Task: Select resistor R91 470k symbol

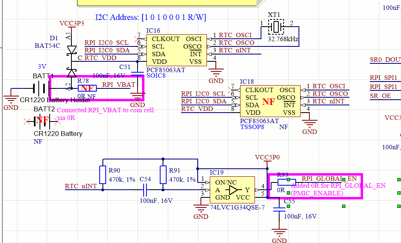Action: (163, 174)
